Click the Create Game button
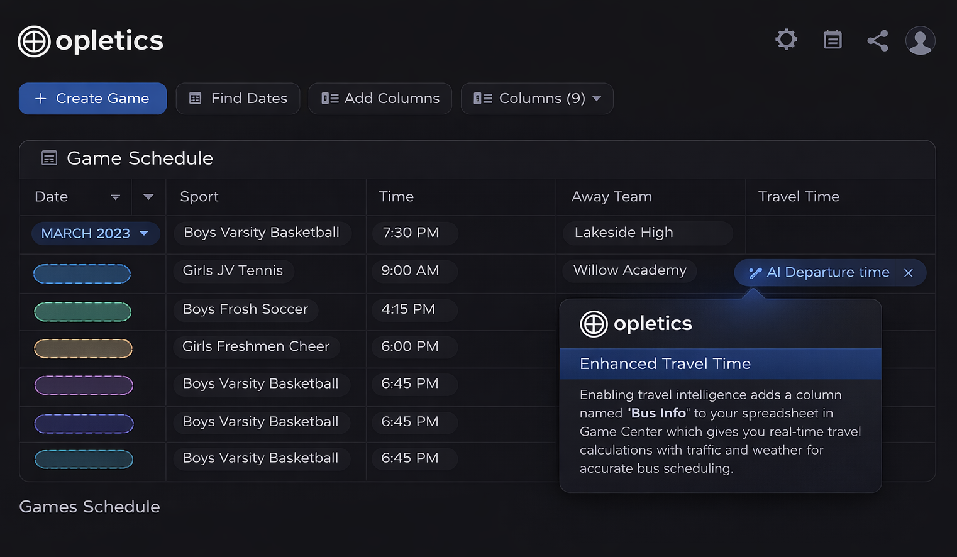 tap(92, 99)
